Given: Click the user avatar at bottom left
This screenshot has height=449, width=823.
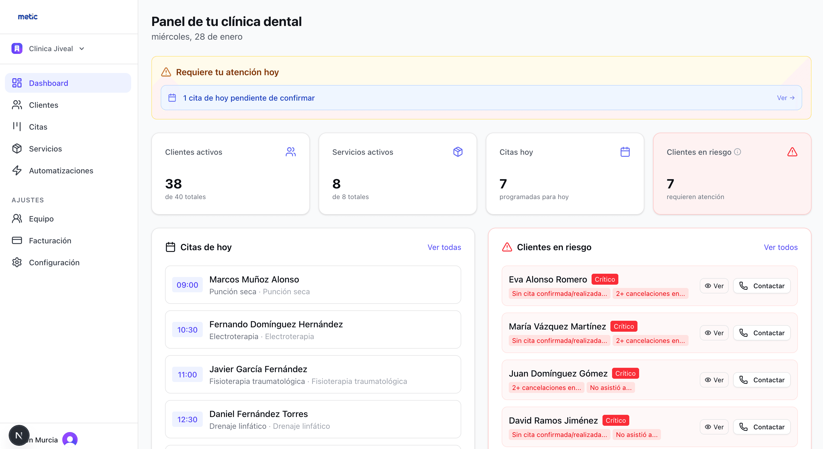Looking at the screenshot, I should point(70,439).
